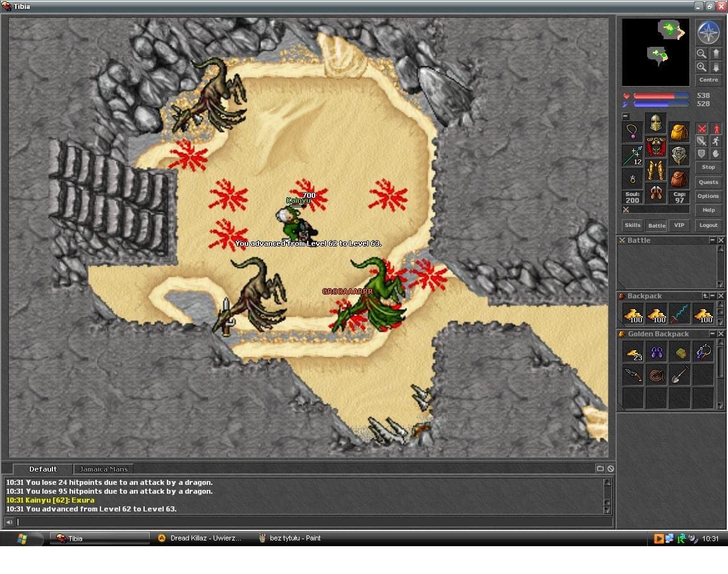Collapse the inventory panel with the minus button
The height and width of the screenshot is (574, 728).
pos(626,116)
